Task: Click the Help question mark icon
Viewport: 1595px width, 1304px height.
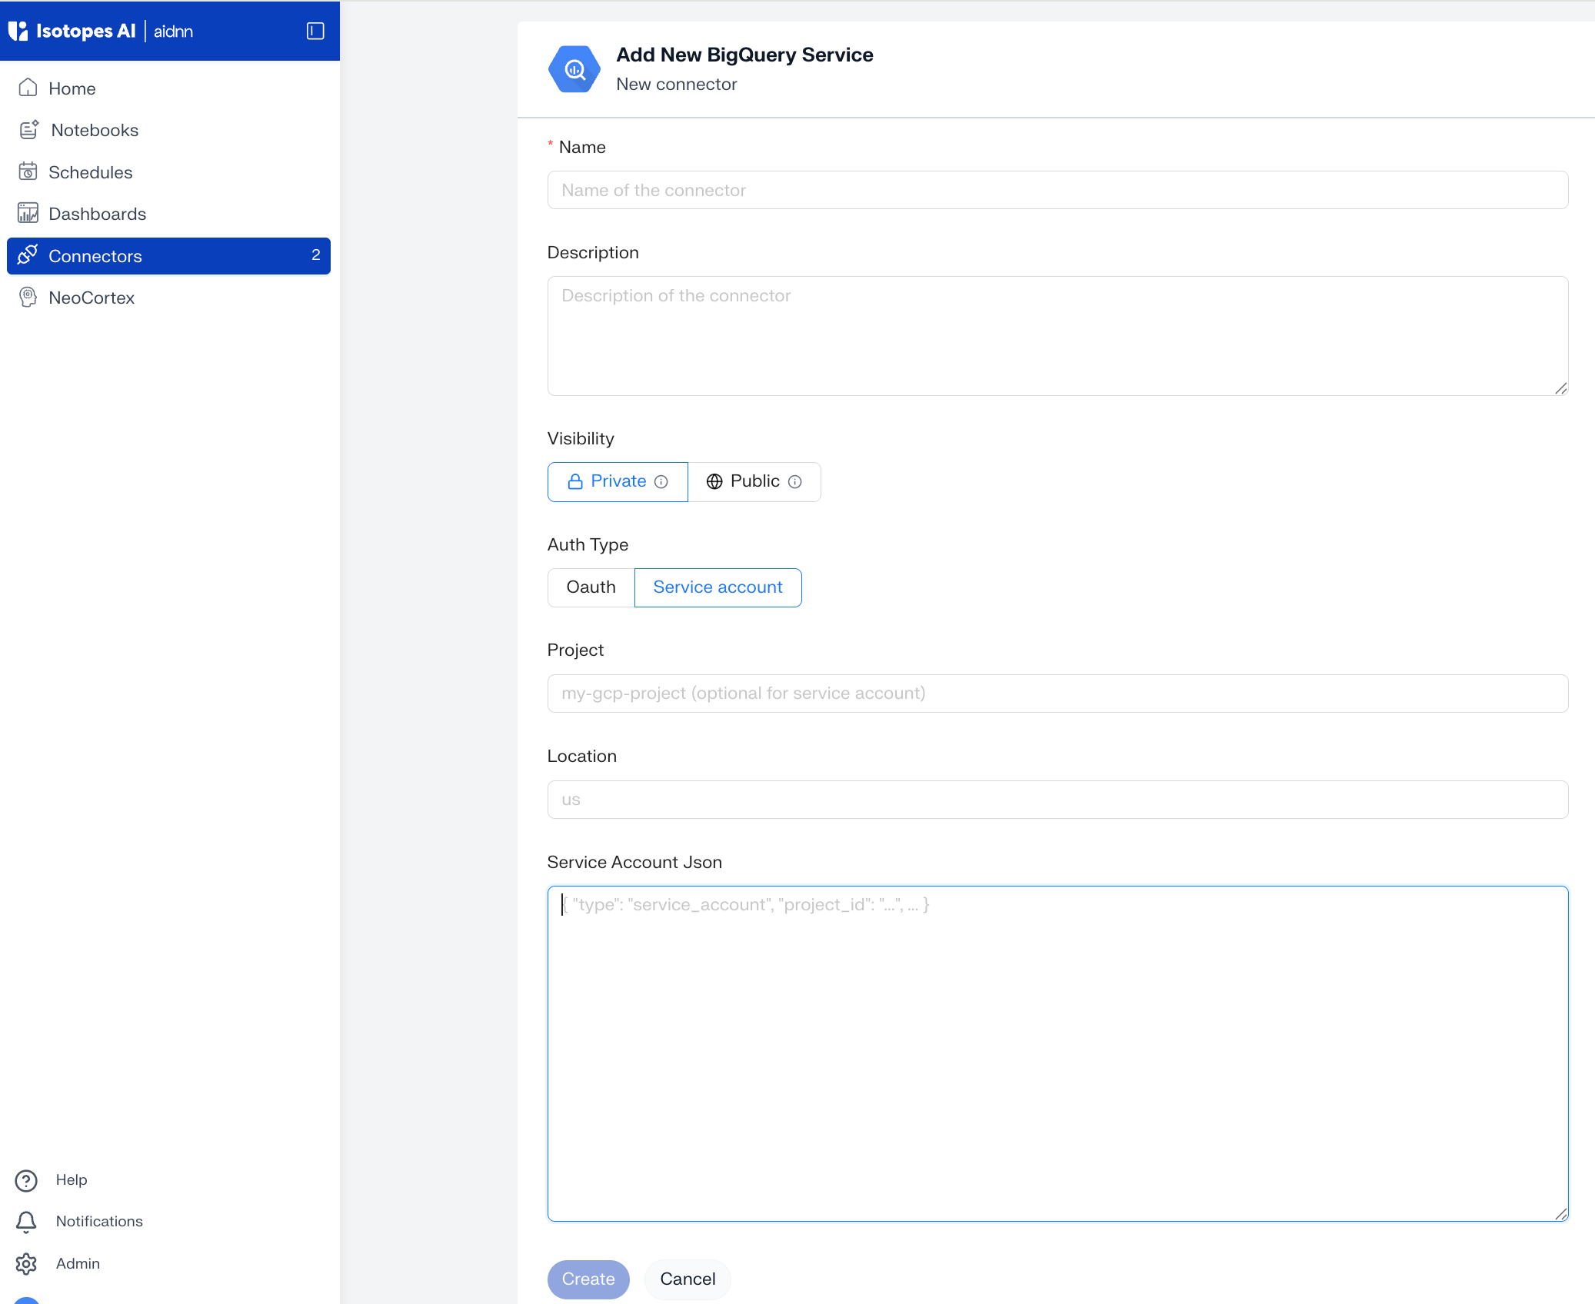Action: pyautogui.click(x=26, y=1180)
